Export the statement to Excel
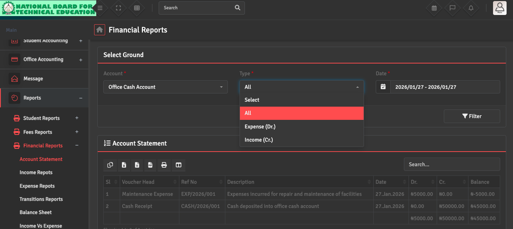The width and height of the screenshot is (513, 229). [124, 165]
